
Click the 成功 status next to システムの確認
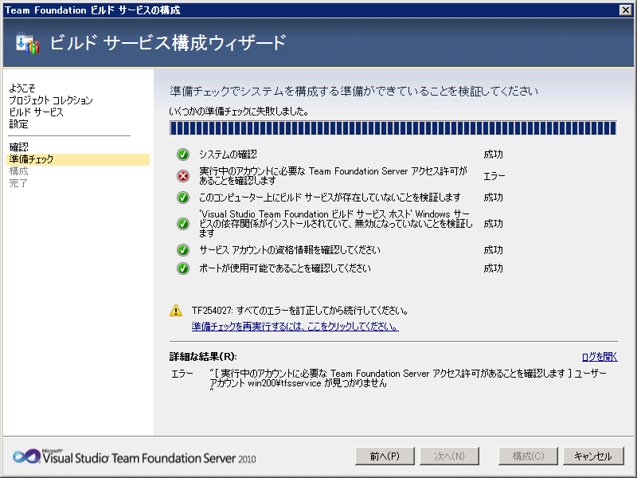point(493,155)
